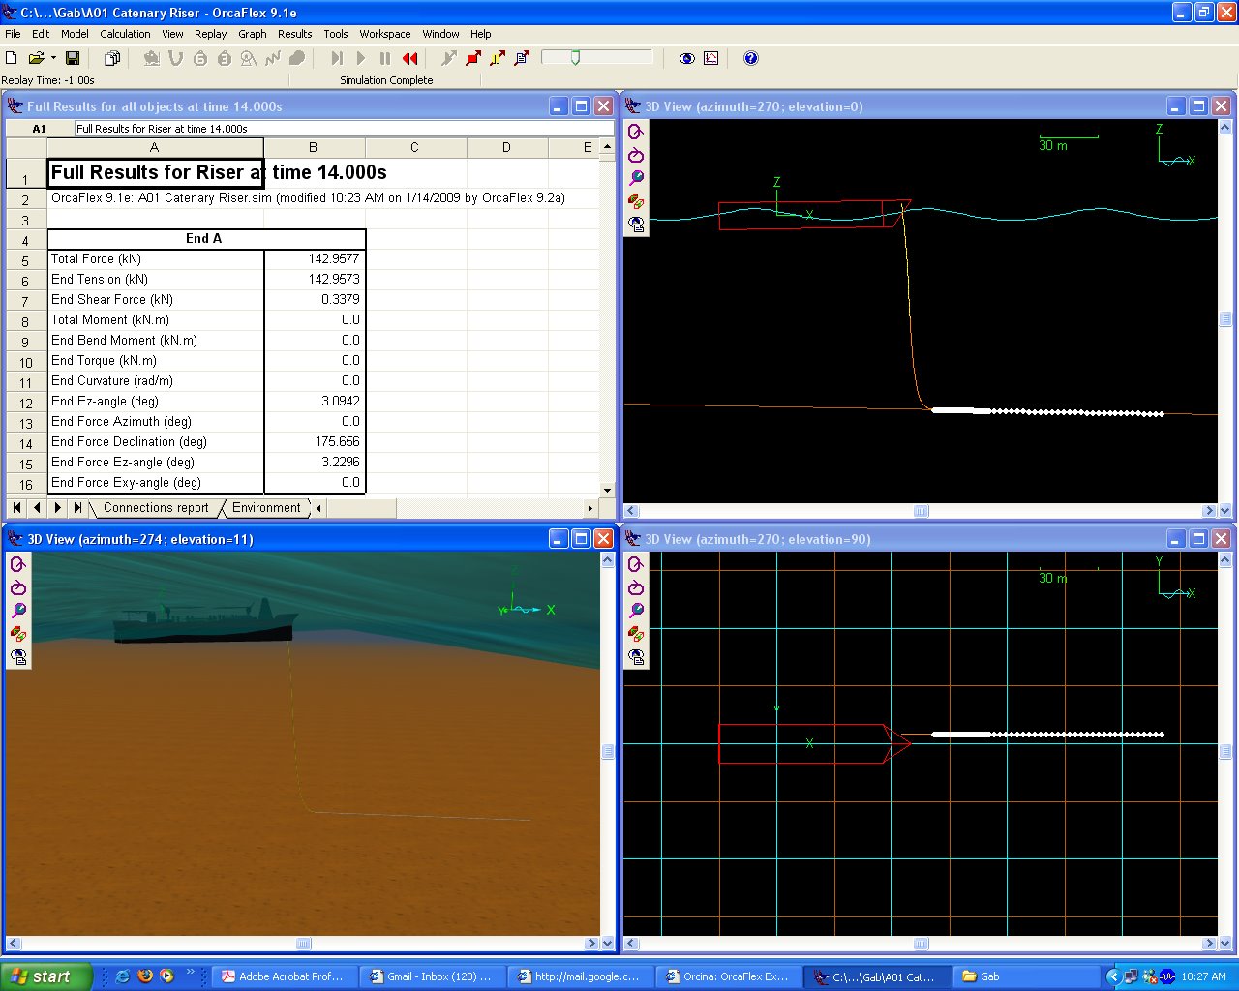1239x991 pixels.
Task: Click the red square results icon
Action: (x=473, y=58)
